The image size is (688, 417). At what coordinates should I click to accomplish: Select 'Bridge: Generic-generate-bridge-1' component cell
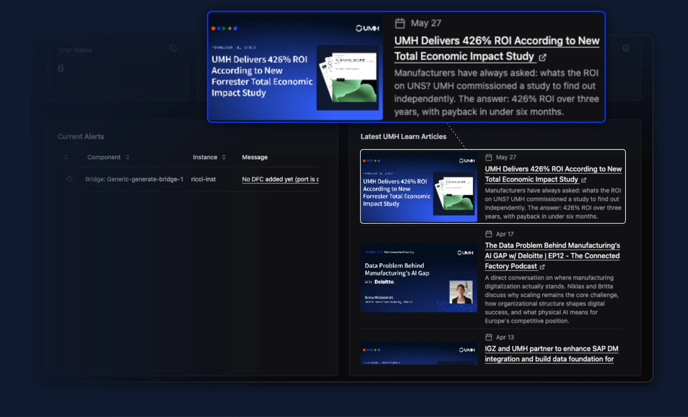134,179
